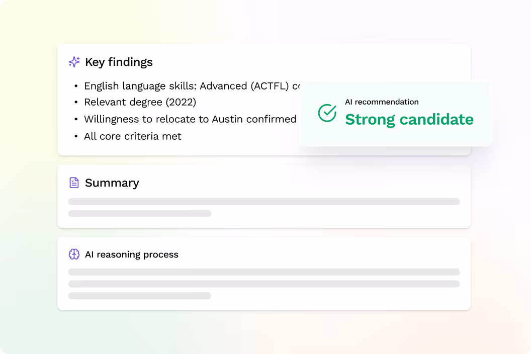Click the AI recommendation label
531x354 pixels.
pyautogui.click(x=382, y=102)
